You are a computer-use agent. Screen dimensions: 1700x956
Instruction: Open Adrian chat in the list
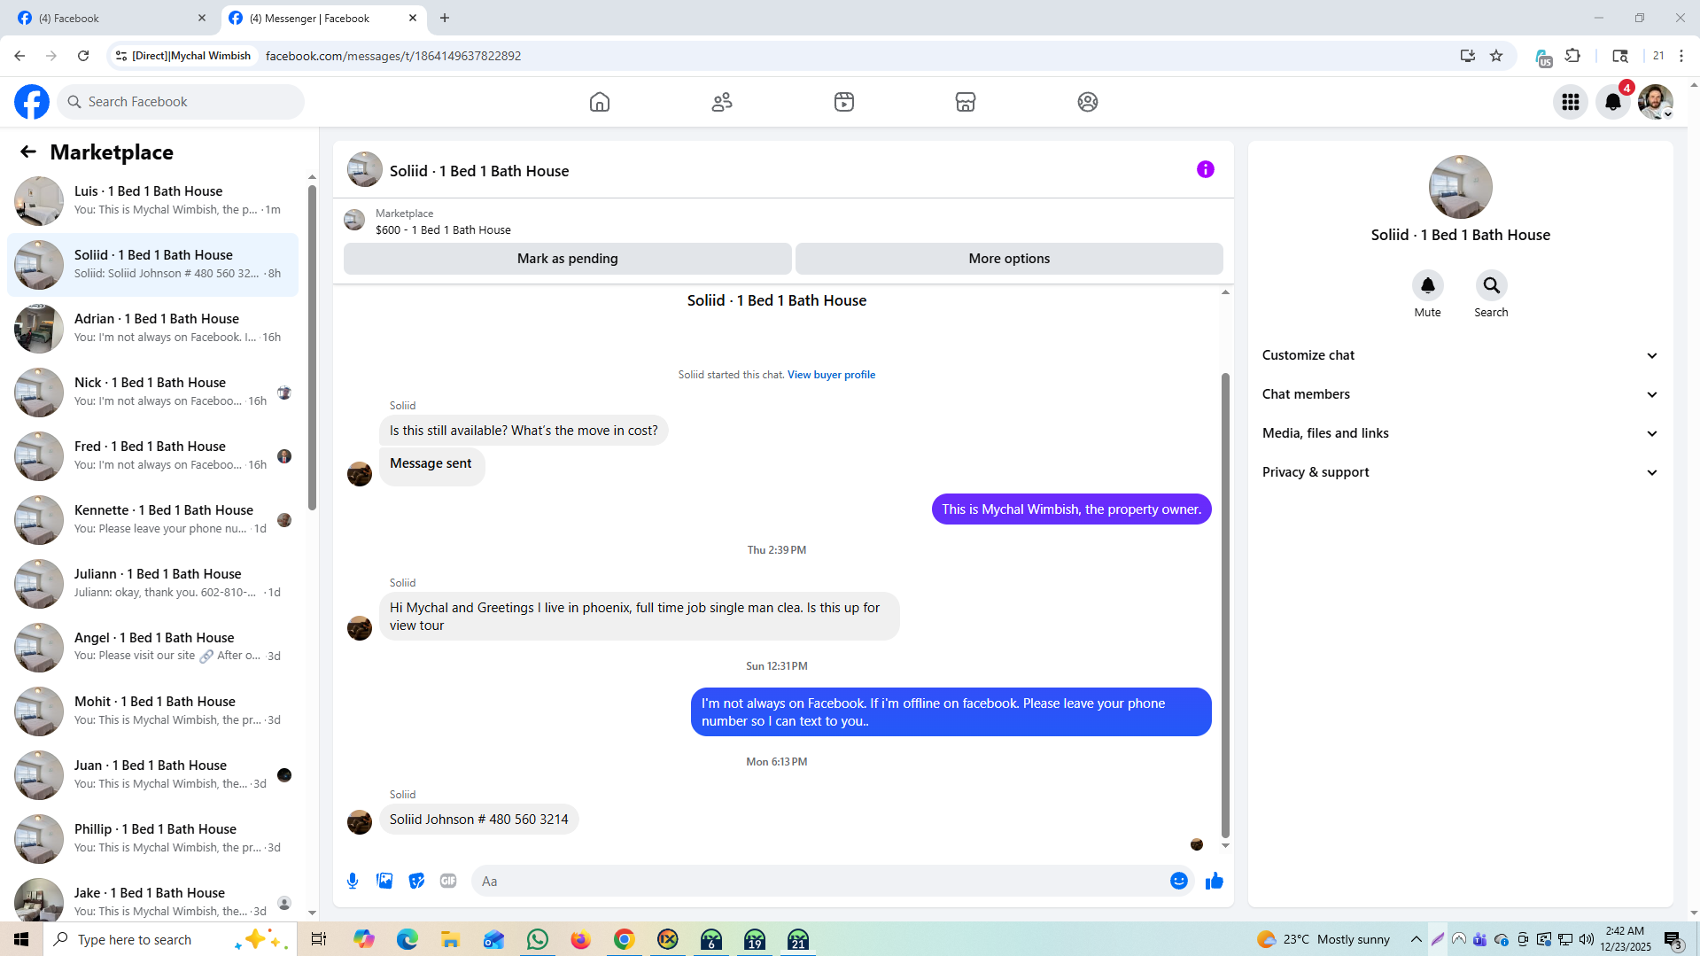tap(152, 329)
